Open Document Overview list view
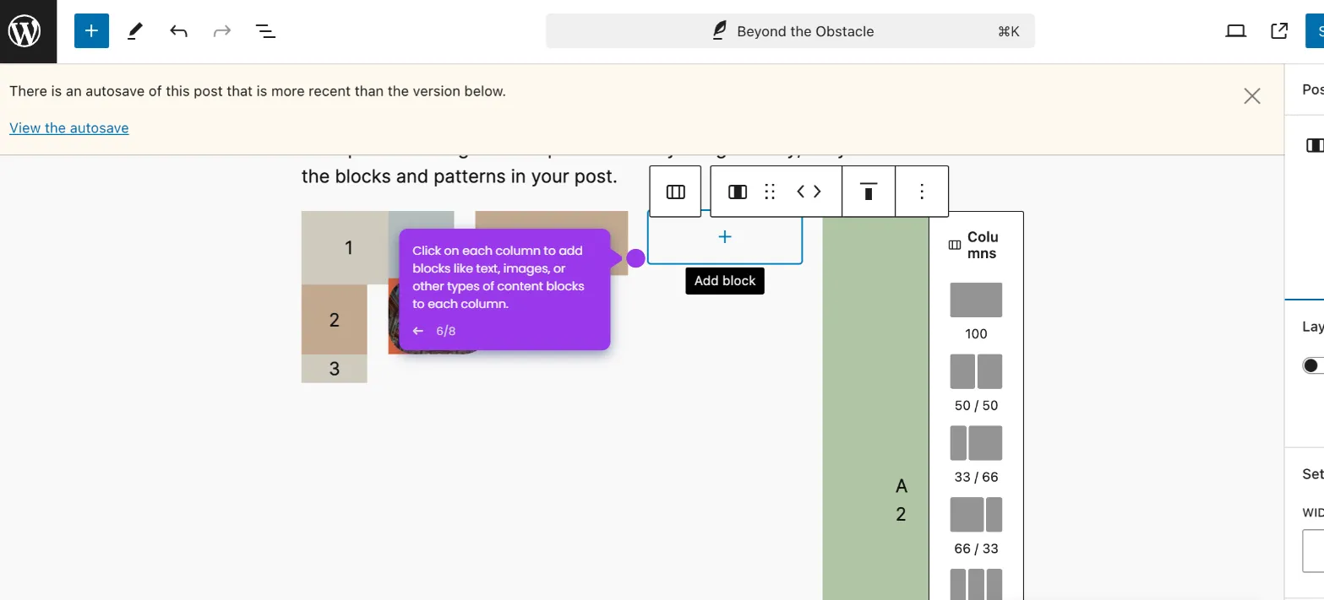Screen dimensions: 1324x600 [265, 31]
